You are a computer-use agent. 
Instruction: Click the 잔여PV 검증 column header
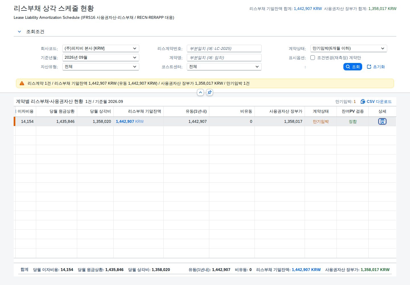tap(353, 111)
